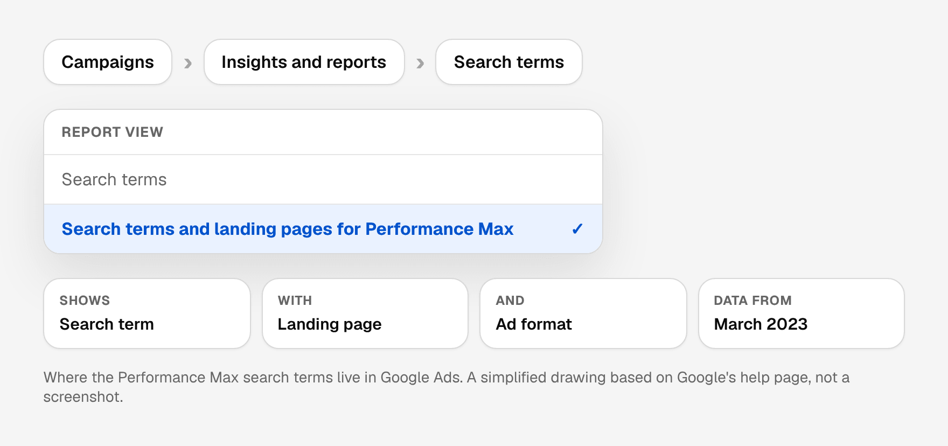Click the REPORT VIEW header label
Screen dimensions: 948x446
click(112, 132)
